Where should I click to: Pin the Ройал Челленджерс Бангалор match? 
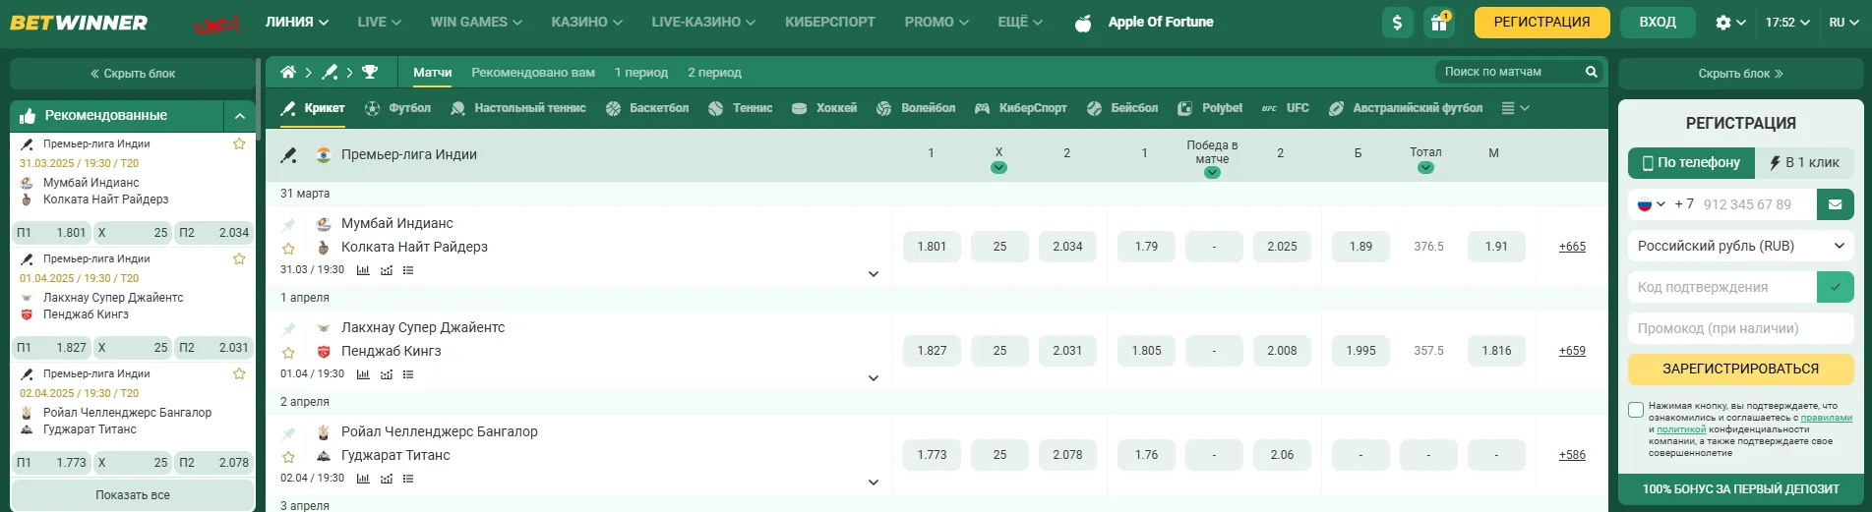288,433
